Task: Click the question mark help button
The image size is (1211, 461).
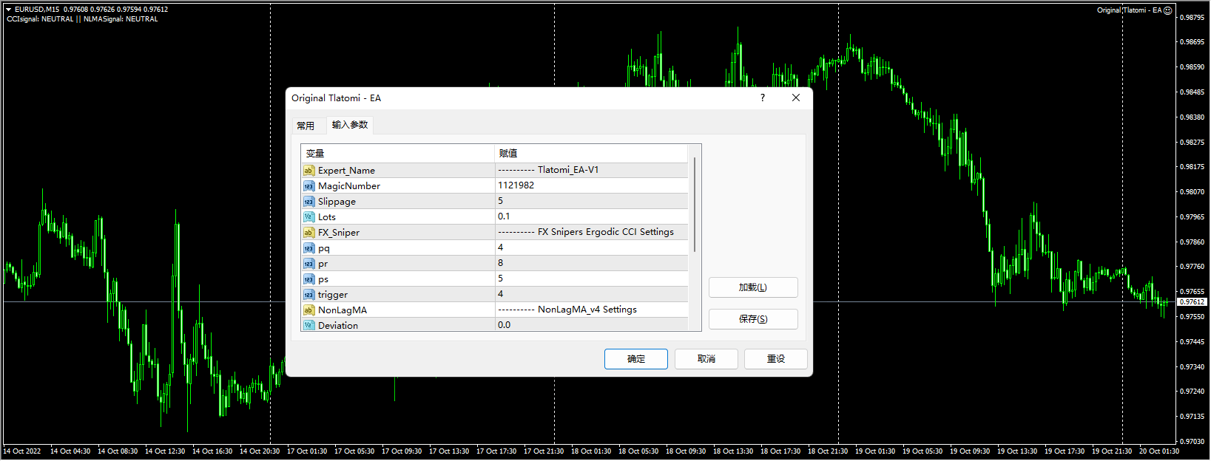Action: coord(763,98)
